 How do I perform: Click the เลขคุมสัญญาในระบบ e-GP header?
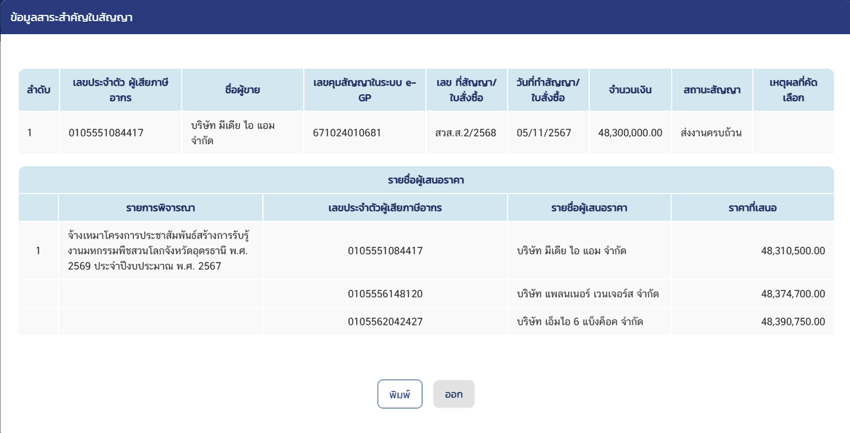365,90
